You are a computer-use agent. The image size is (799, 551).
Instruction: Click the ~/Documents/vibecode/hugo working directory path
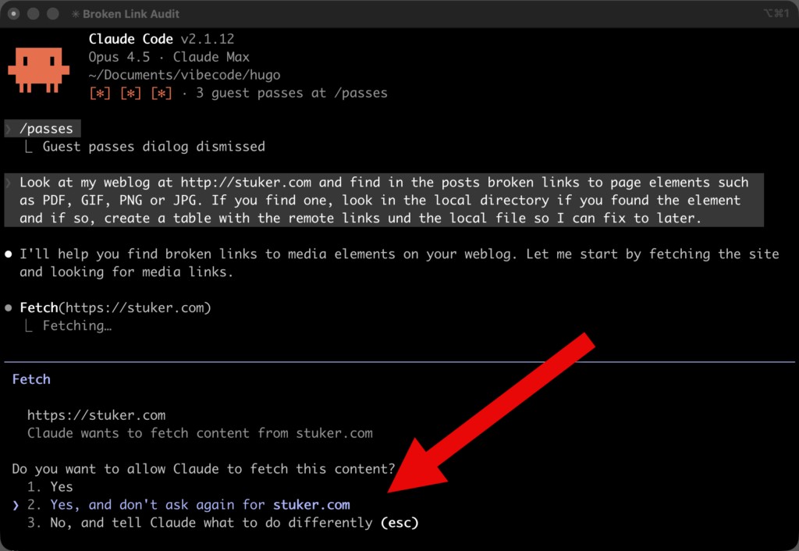pyautogui.click(x=184, y=75)
